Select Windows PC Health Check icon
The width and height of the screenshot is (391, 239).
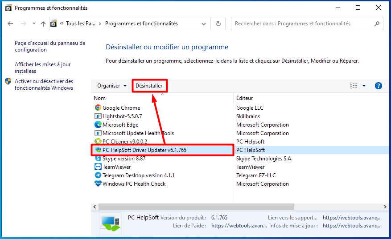(98, 183)
